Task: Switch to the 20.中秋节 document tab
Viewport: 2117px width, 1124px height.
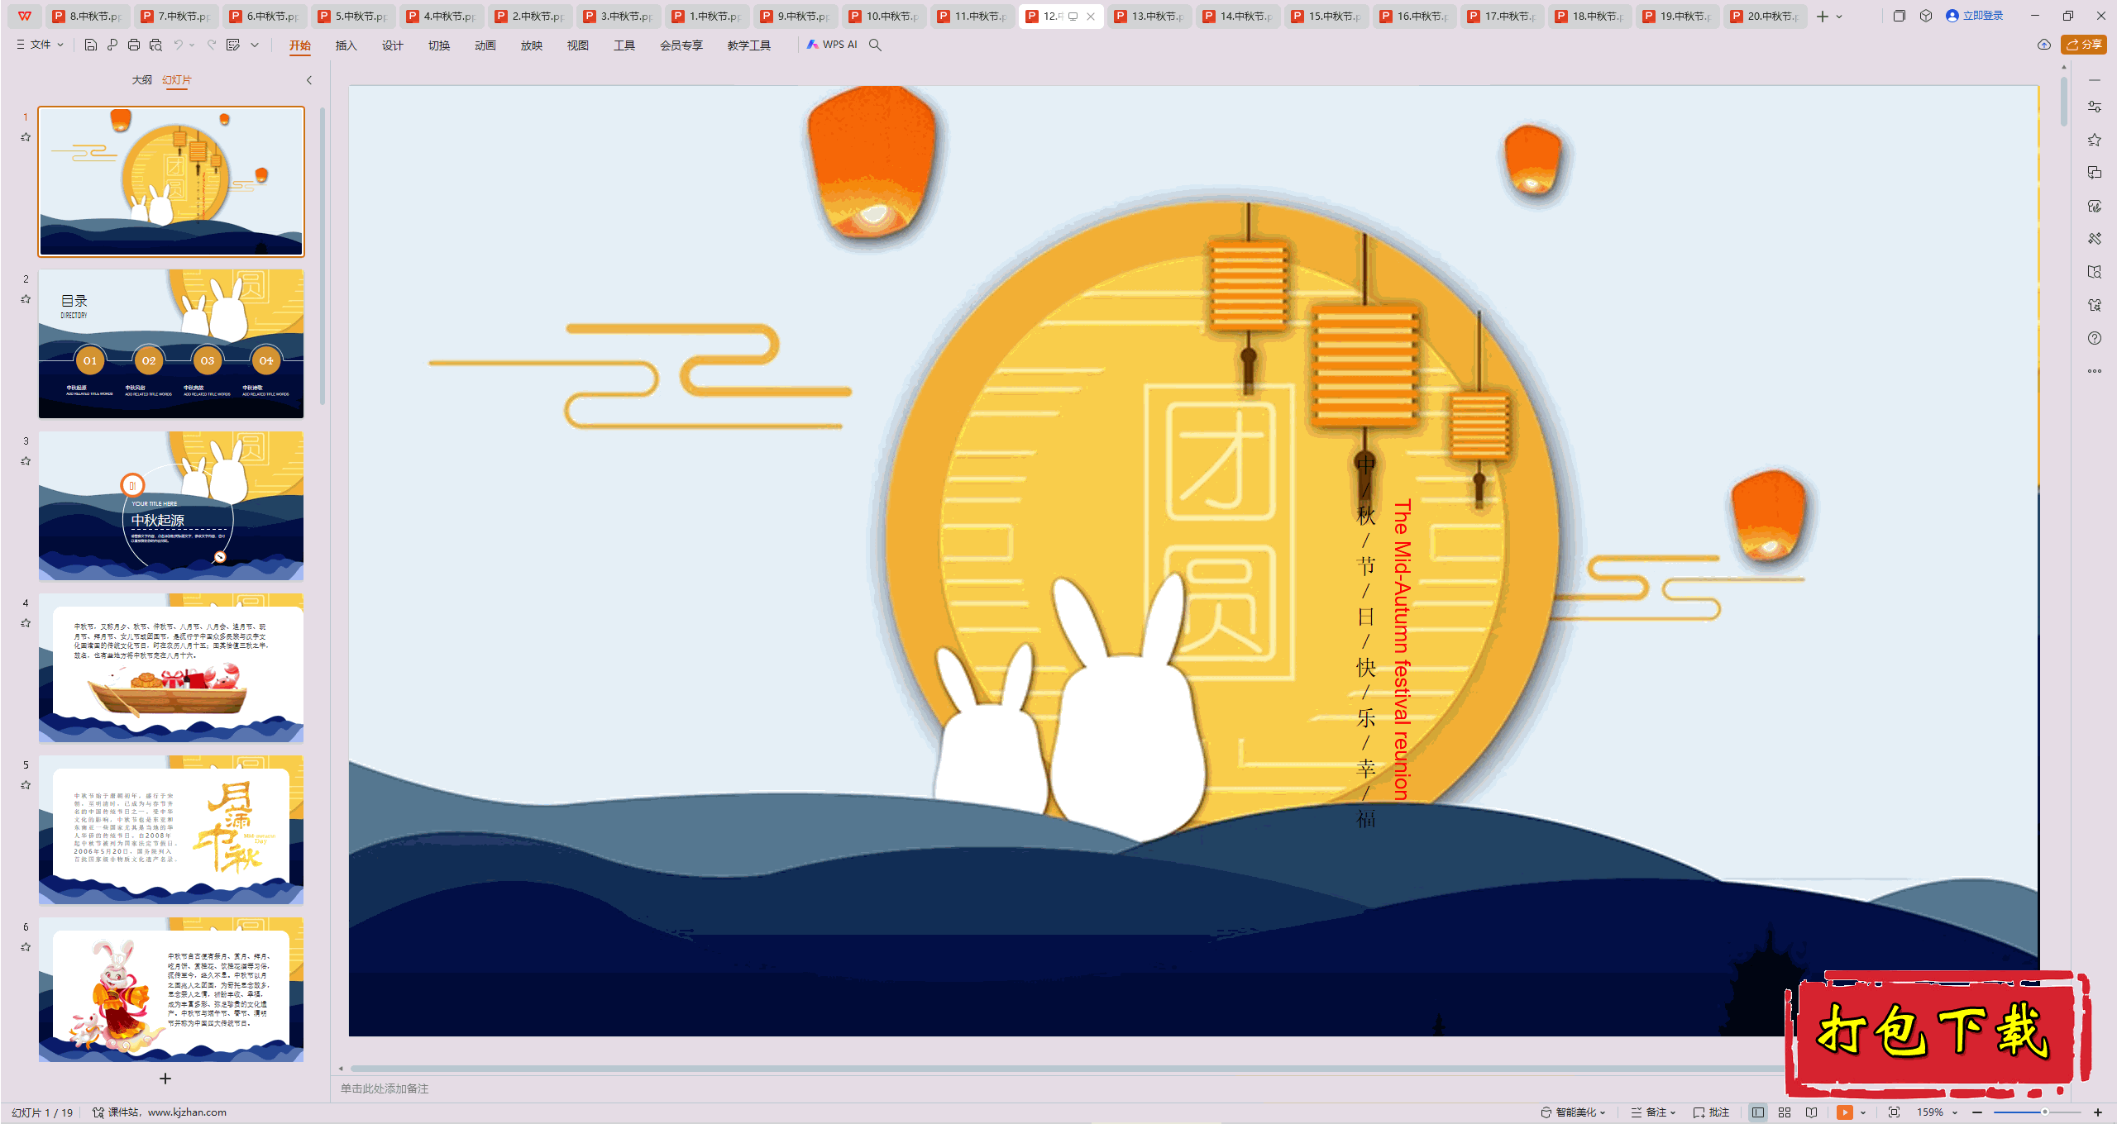Action: (x=1765, y=16)
